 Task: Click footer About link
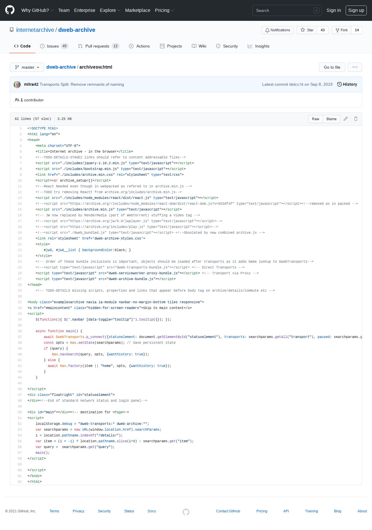tap(362, 511)
